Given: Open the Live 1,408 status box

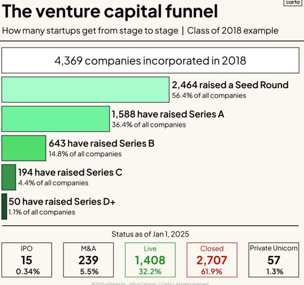Looking at the screenshot, I should (150, 260).
